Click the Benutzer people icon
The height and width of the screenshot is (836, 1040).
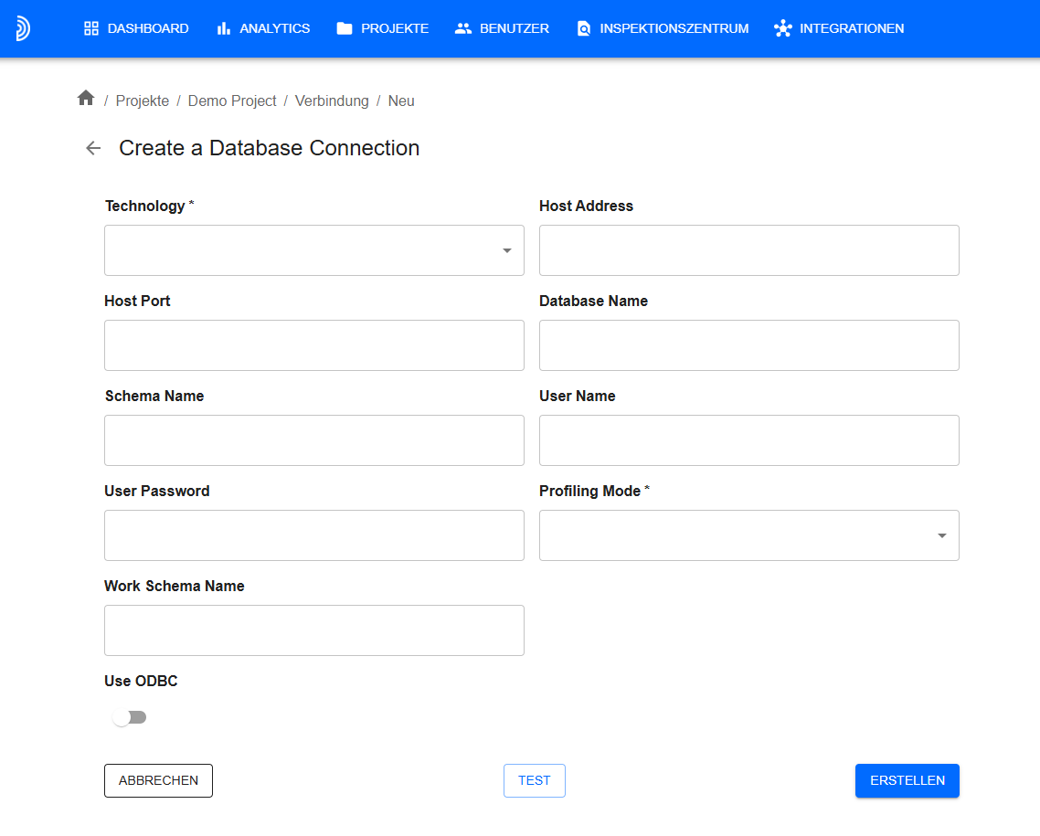pos(463,28)
